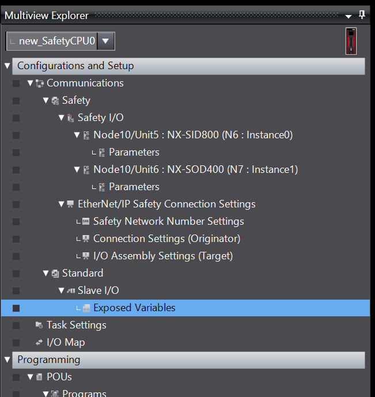Open Task Settings
Screen dimensions: 375x397
(77, 326)
